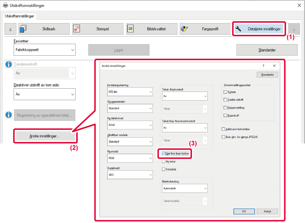This screenshot has height=223, width=305.
Task: Close the Andre innstillinger dialog with X
Action: (274, 66)
